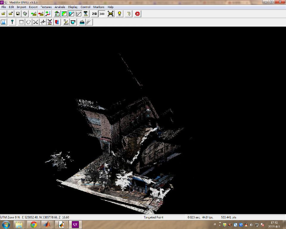
Task: Open the File menu
Action: (x=4, y=7)
